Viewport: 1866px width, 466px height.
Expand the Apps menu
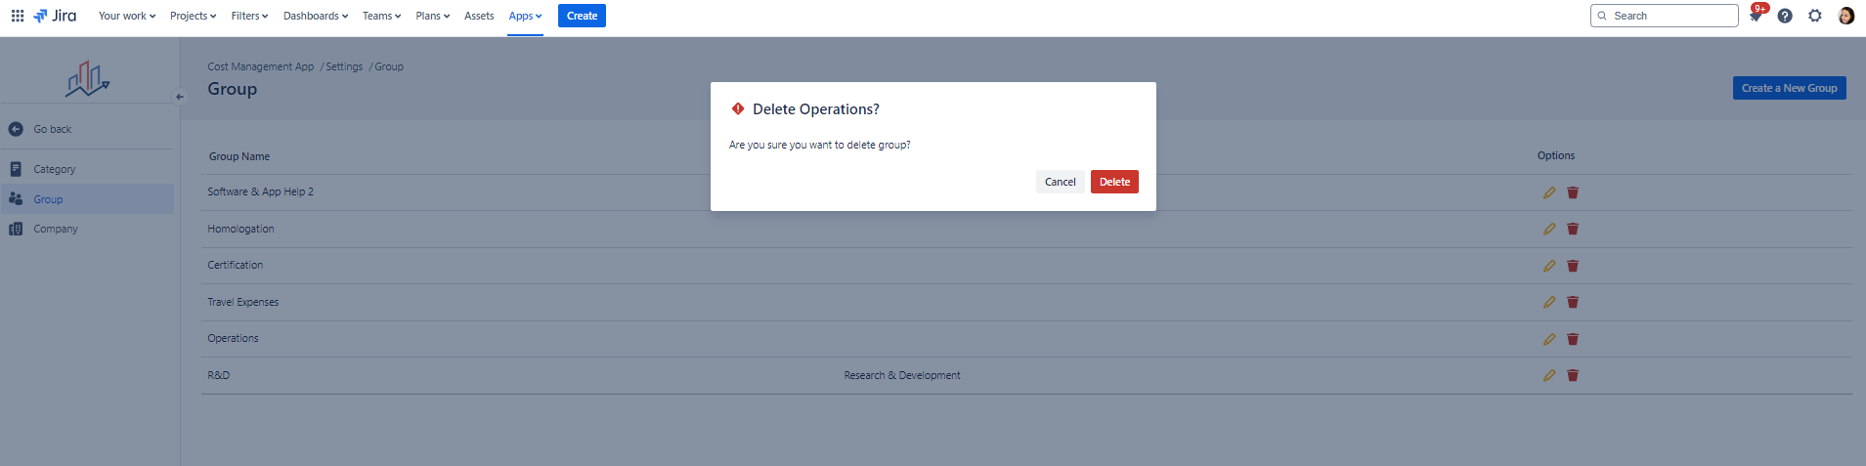tap(525, 16)
